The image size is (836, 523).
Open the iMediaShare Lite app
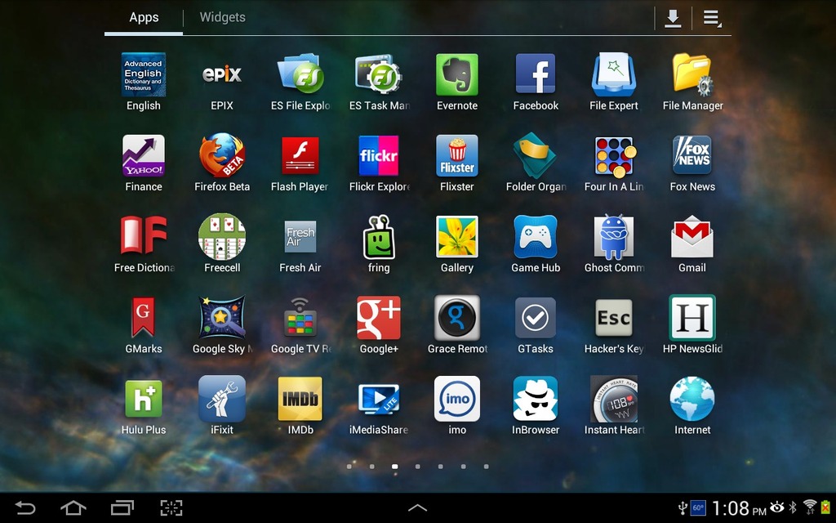[379, 399]
